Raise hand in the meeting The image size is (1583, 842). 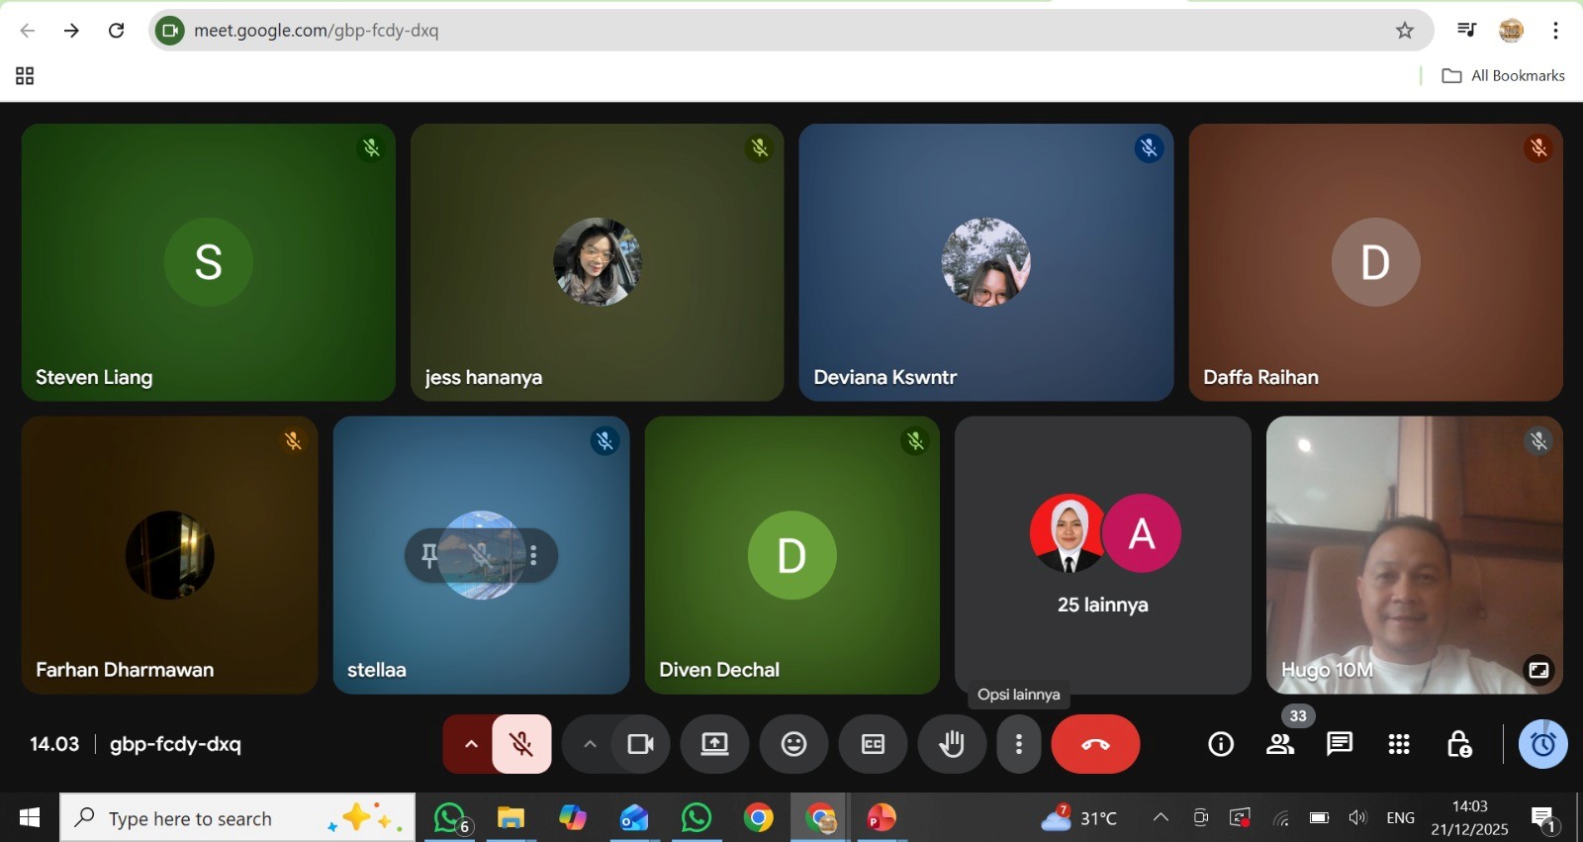pos(951,744)
